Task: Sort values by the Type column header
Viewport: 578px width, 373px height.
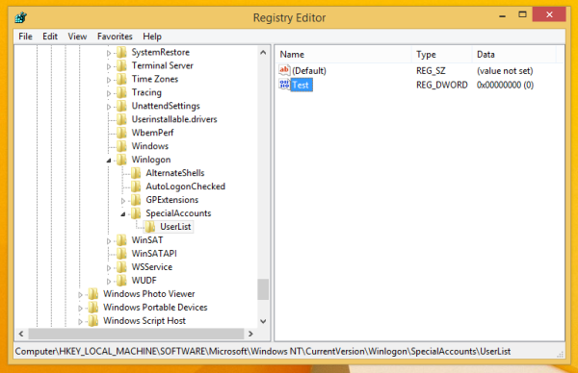Action: pos(441,55)
